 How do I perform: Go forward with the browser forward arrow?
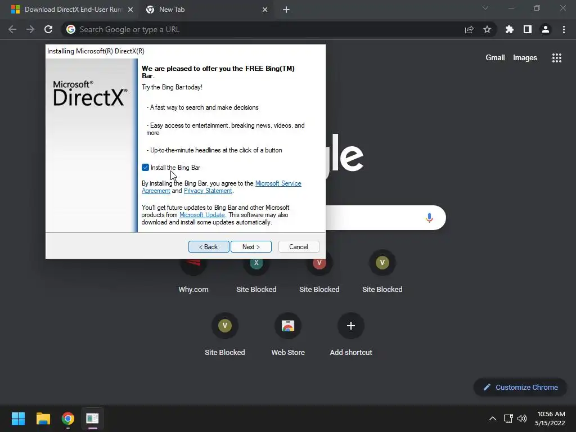pos(30,29)
